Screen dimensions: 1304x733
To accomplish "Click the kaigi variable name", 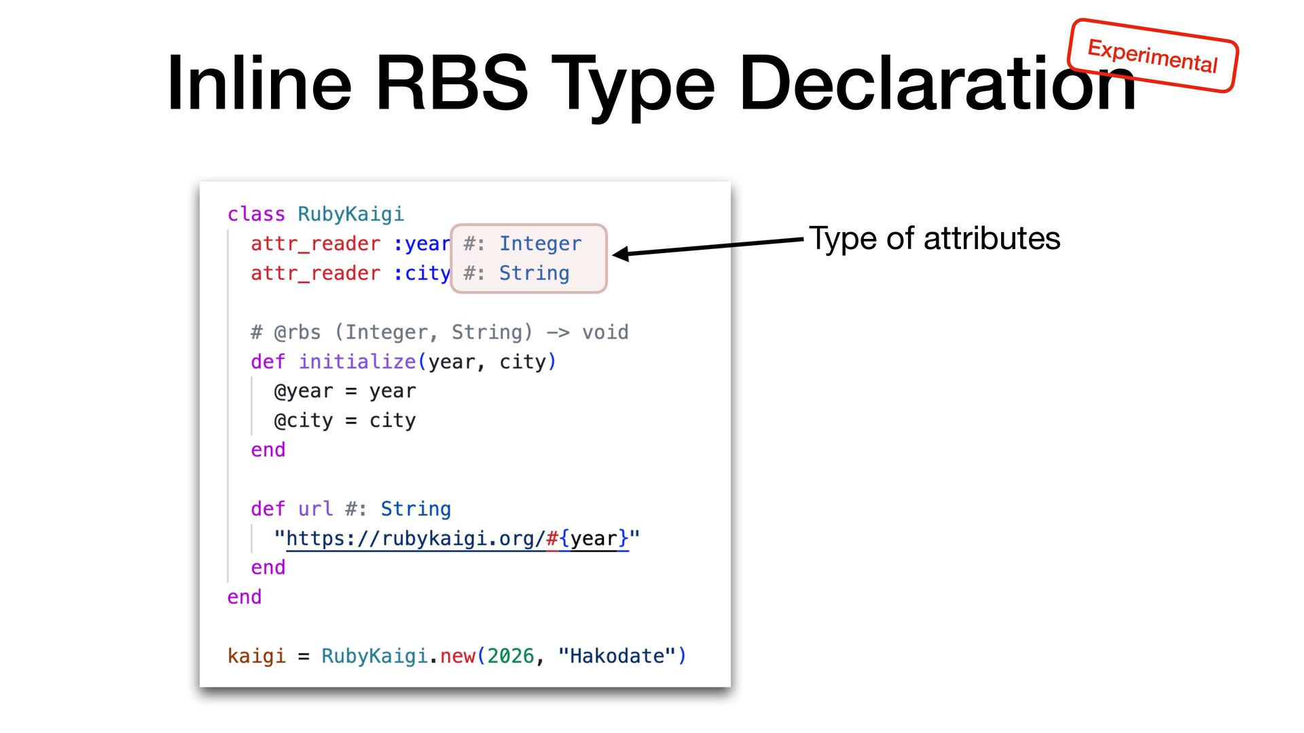I will point(256,656).
